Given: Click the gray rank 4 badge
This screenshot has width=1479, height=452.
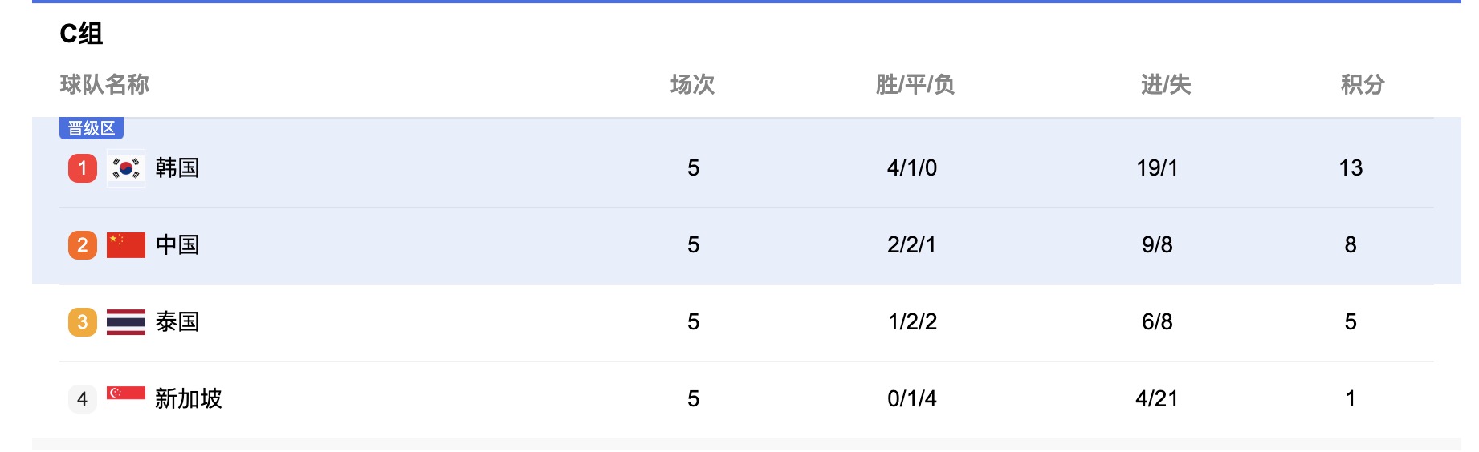Looking at the screenshot, I should (83, 399).
